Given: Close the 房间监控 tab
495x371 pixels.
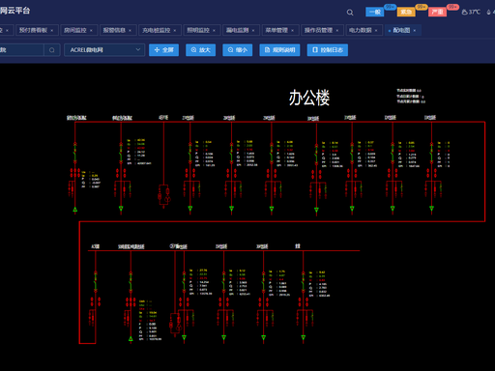Looking at the screenshot, I should (x=91, y=31).
